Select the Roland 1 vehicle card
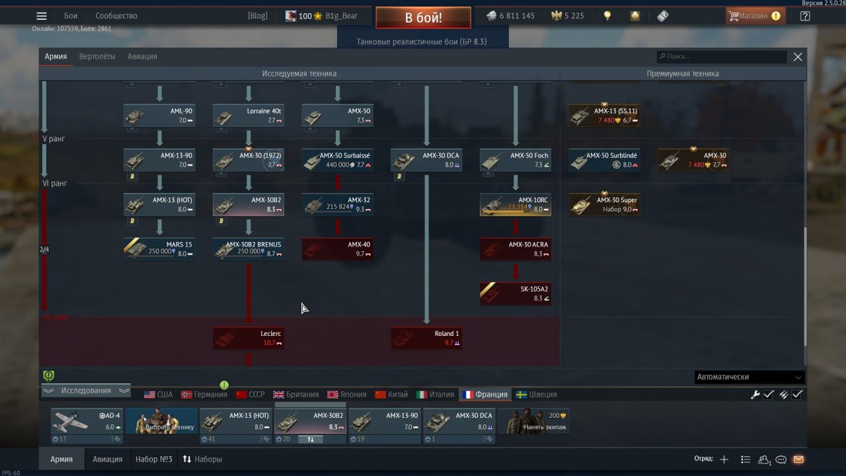This screenshot has width=846, height=476. pyautogui.click(x=426, y=338)
